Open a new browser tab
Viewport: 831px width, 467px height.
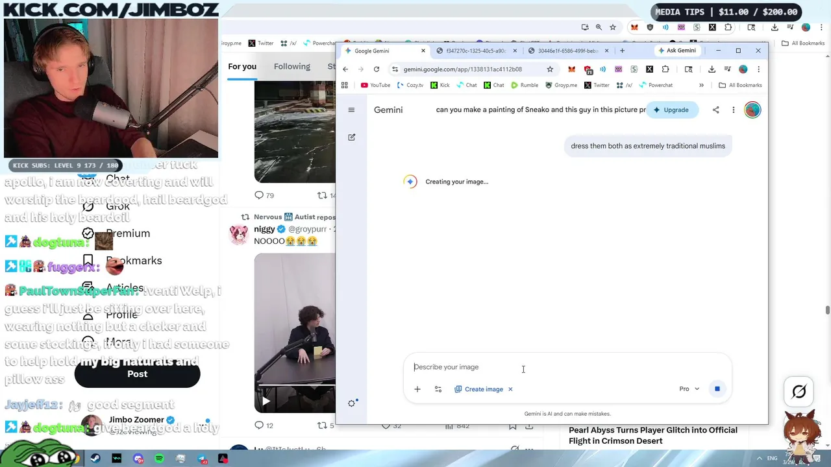(622, 51)
